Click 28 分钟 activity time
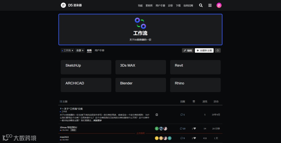Screen dimensions: 281x143 click(216, 128)
